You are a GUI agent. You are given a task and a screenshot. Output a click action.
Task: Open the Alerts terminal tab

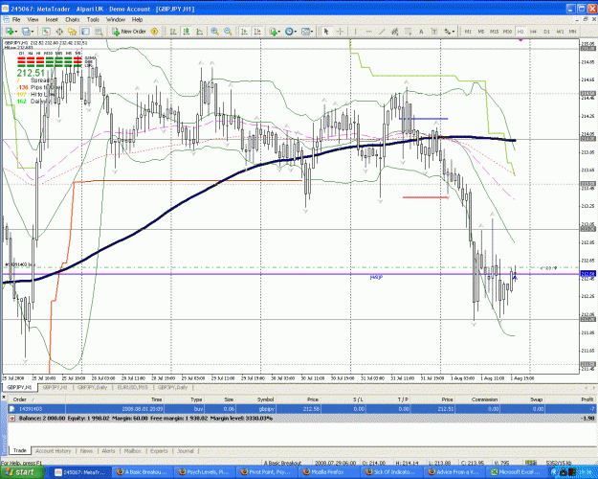(x=108, y=450)
